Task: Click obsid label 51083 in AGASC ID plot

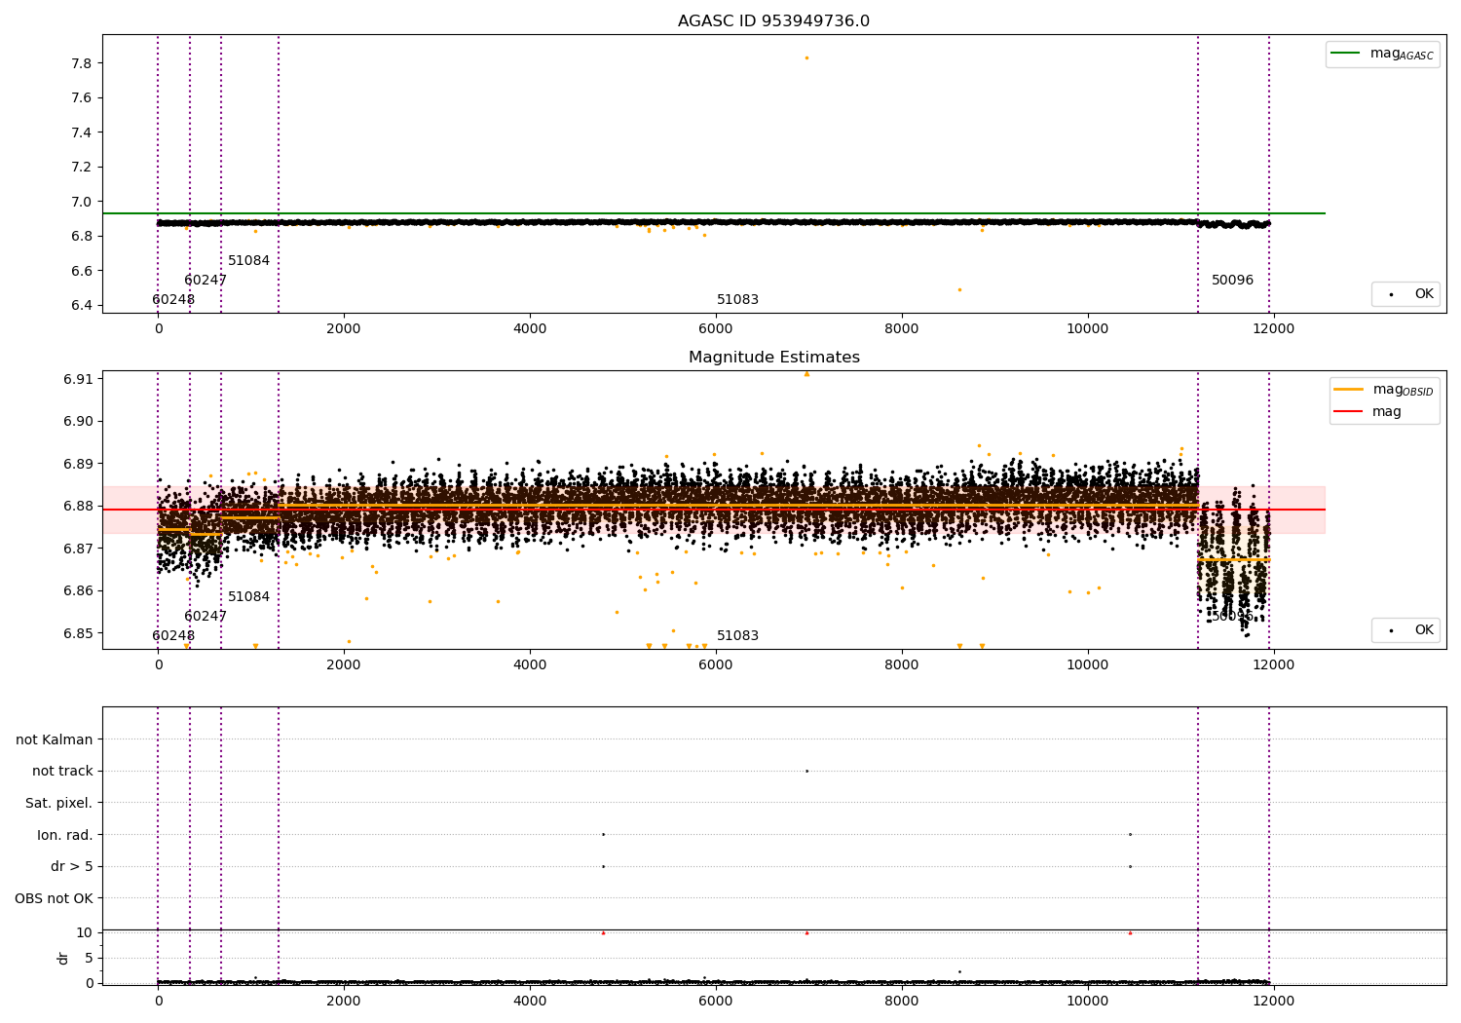Action: [737, 300]
